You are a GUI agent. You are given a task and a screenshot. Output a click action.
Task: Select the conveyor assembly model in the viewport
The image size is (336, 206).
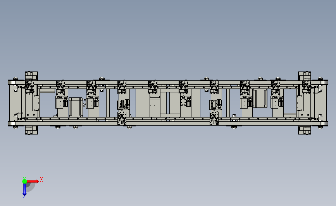pyautogui.click(x=168, y=103)
